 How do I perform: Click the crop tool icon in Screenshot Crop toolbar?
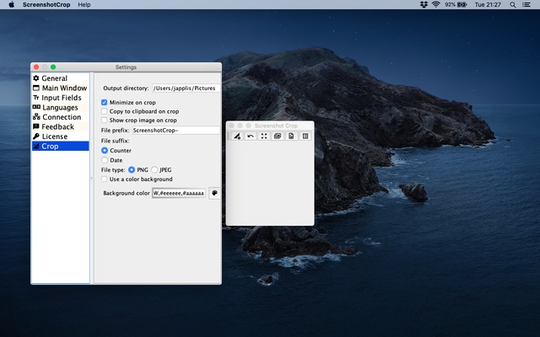(237, 136)
